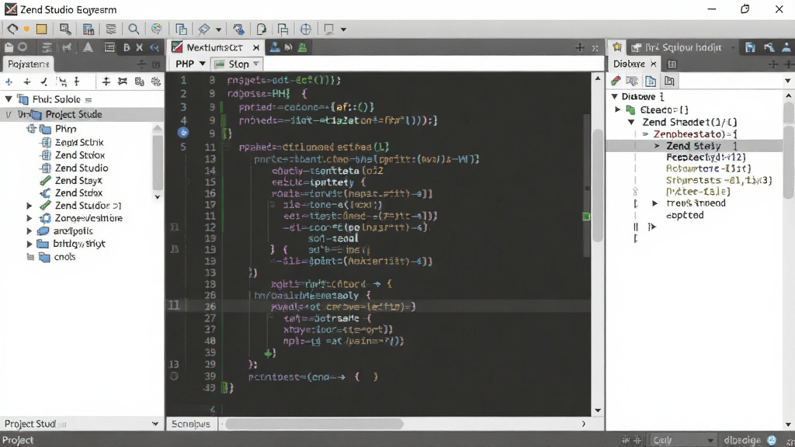This screenshot has width=795, height=447.
Task: Toggle the blue breakpoint marker in the editor gutter
Action: (x=183, y=133)
